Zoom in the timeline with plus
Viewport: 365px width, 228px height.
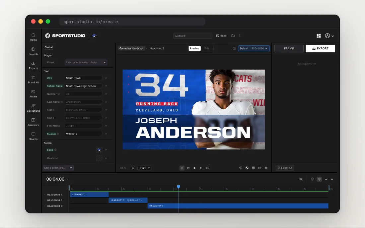(x=332, y=179)
